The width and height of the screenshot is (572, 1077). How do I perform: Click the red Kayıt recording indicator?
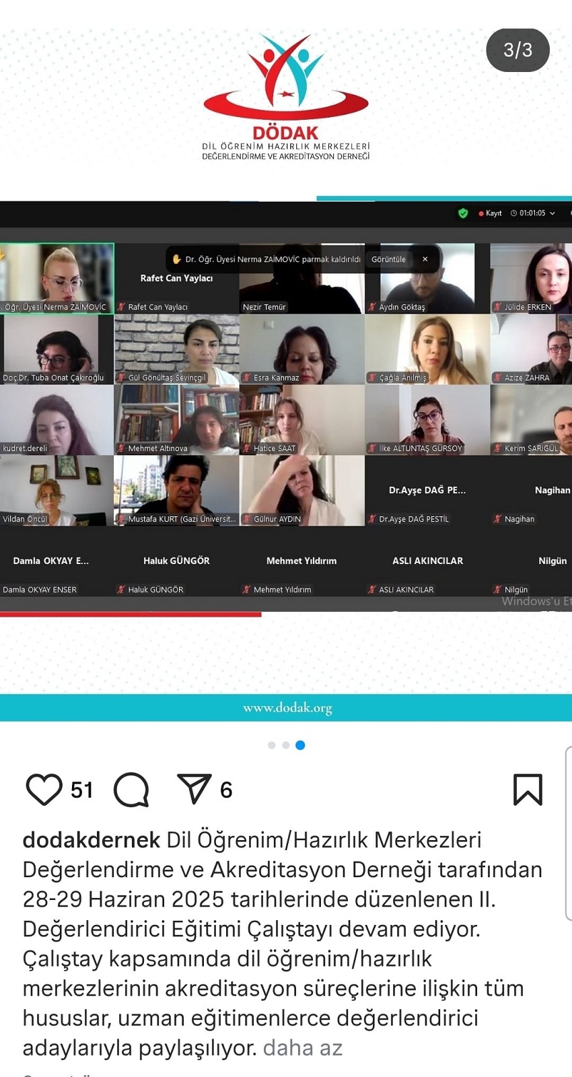point(490,213)
